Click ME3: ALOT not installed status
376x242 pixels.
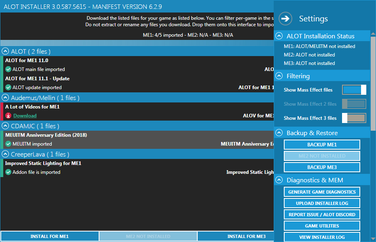click(x=309, y=63)
